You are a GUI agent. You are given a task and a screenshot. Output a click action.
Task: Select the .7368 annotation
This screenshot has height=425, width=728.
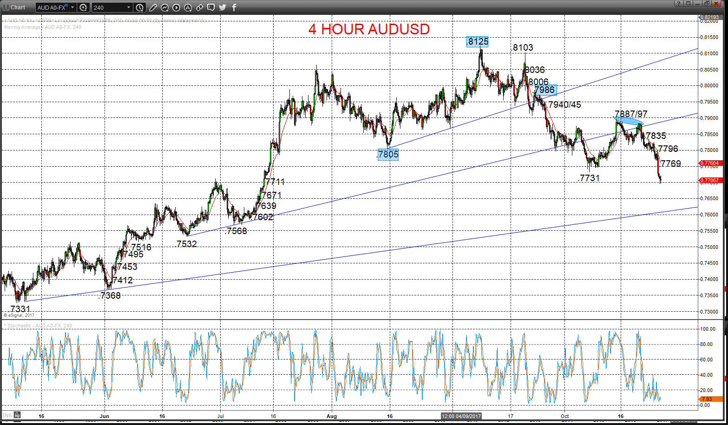(110, 295)
